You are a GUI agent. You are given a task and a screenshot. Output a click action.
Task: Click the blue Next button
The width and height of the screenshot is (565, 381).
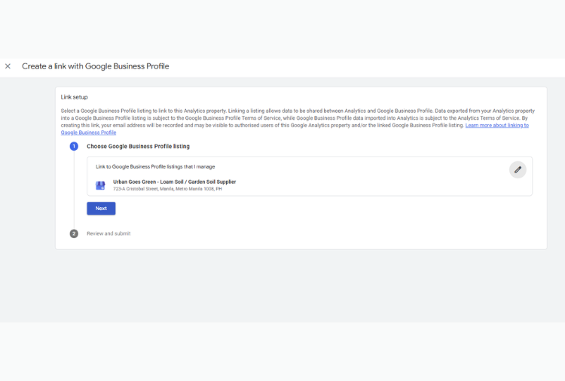coord(101,209)
